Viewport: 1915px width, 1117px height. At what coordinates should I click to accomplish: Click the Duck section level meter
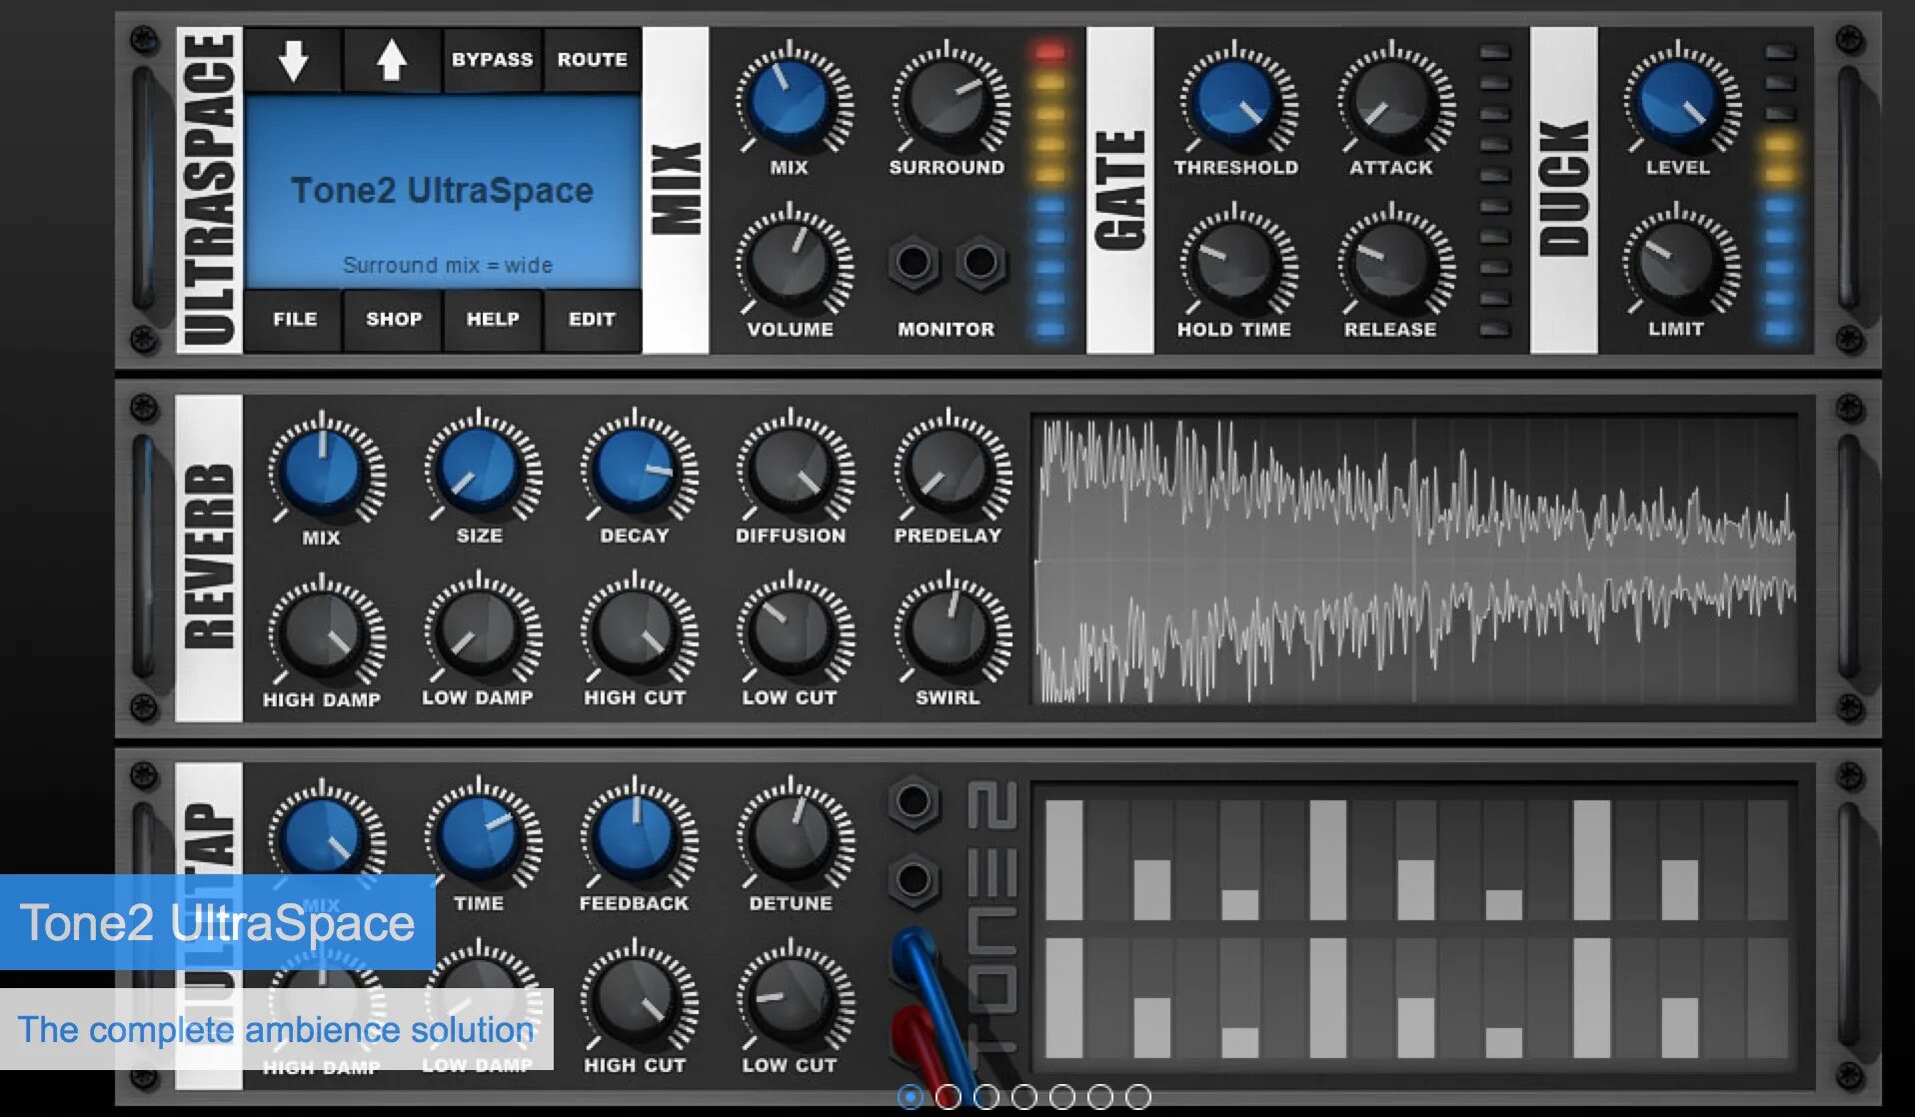(x=1780, y=189)
